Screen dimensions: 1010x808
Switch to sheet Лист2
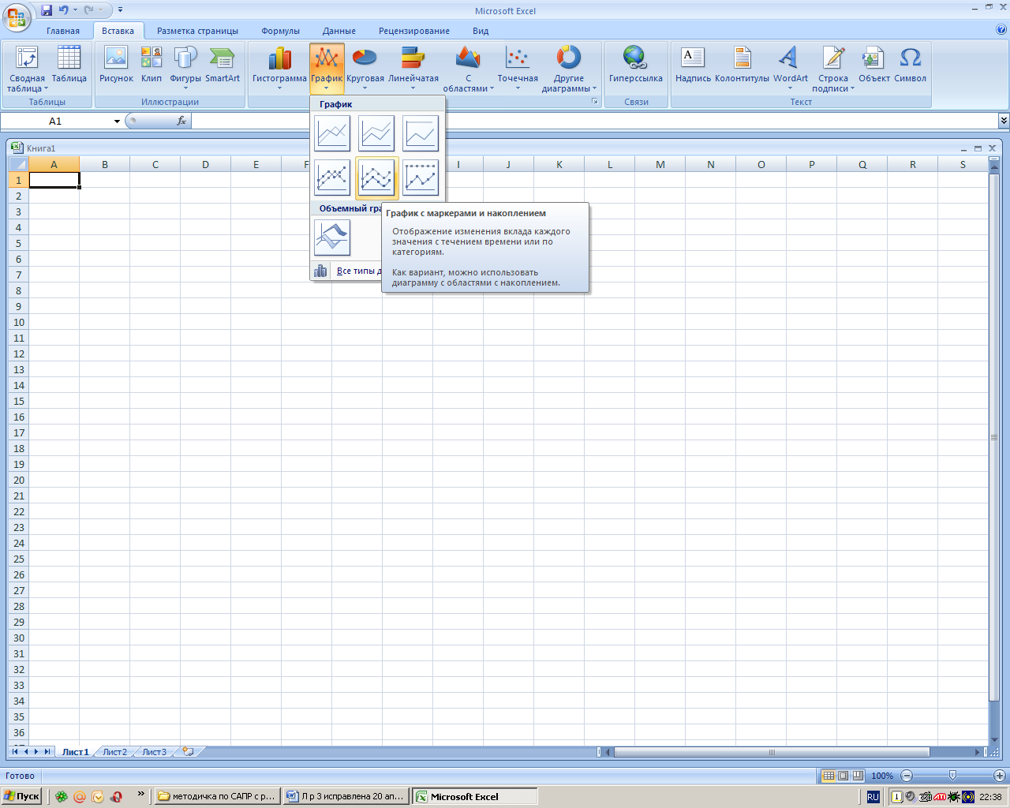click(114, 752)
